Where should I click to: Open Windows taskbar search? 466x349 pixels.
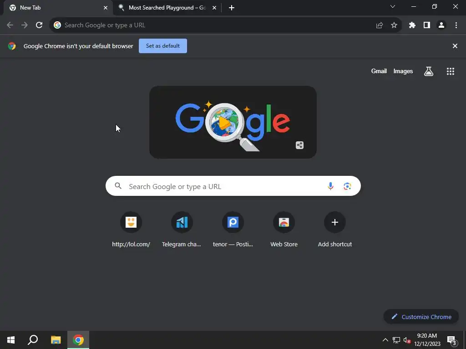coord(33,340)
